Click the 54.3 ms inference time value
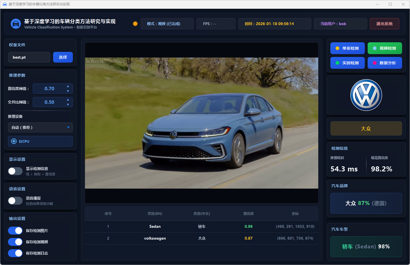 [344, 169]
